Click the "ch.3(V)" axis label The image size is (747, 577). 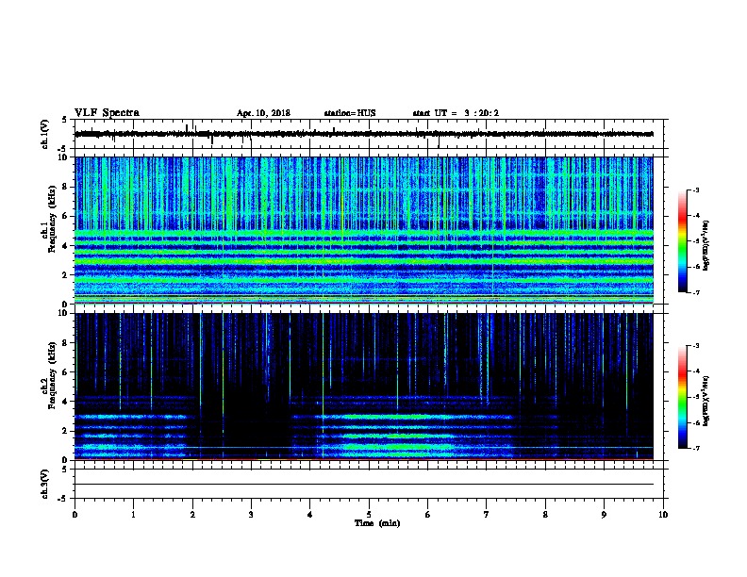[x=45, y=484]
